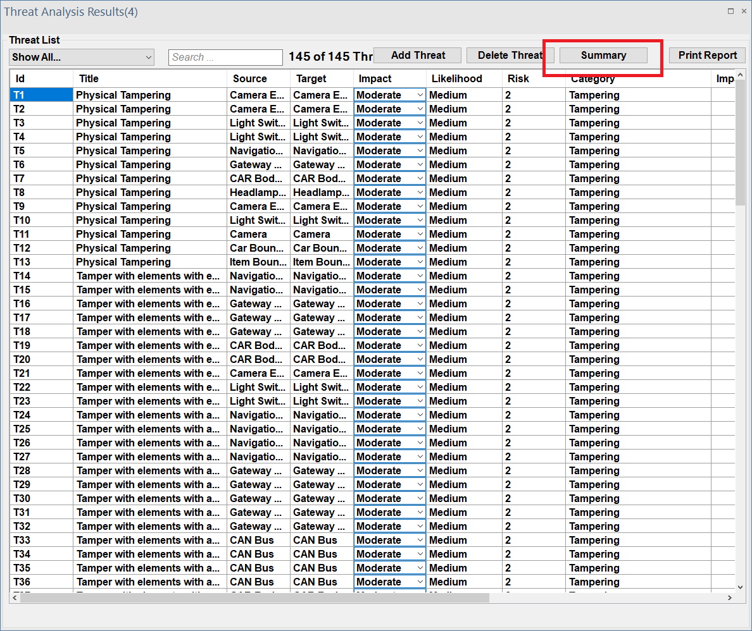The height and width of the screenshot is (631, 752).
Task: Expand Impact dropdown for threat T11
Action: click(420, 235)
